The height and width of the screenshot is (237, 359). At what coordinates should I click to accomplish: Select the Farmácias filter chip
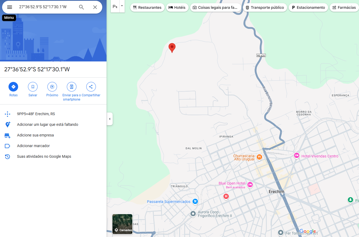(x=344, y=7)
